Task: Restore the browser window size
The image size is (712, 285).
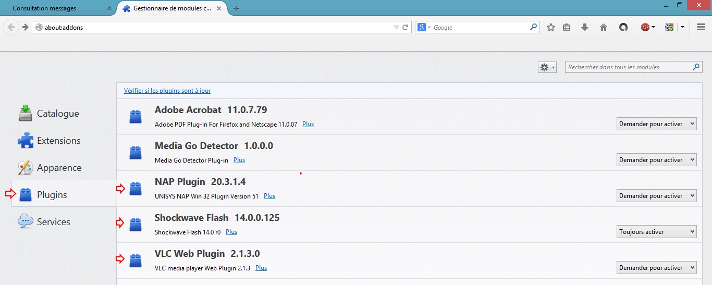Action: click(x=680, y=5)
